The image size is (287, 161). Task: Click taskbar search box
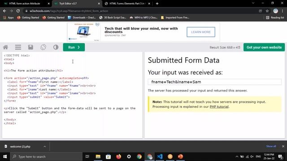click(46, 157)
